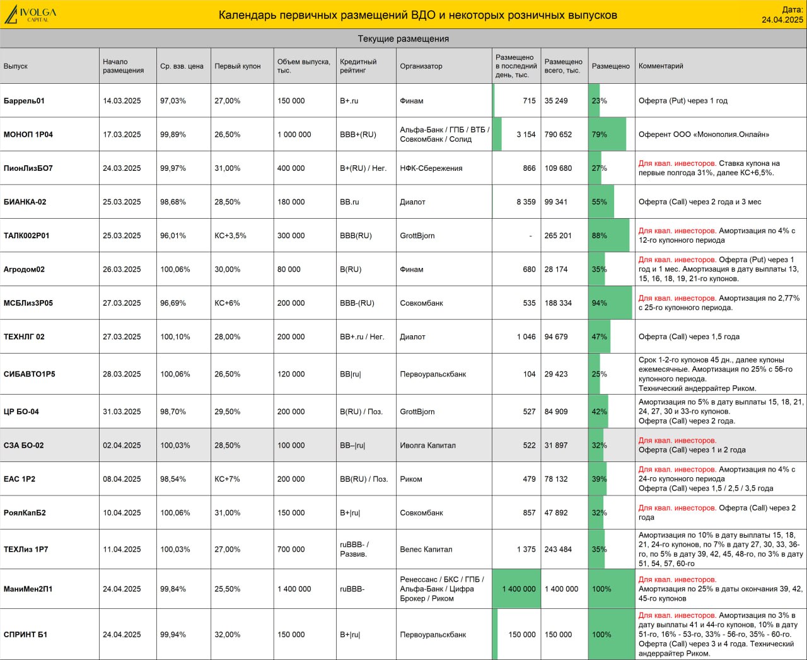The width and height of the screenshot is (807, 660).
Task: Click the Велес Капитал organizer cell
Action: click(x=426, y=549)
